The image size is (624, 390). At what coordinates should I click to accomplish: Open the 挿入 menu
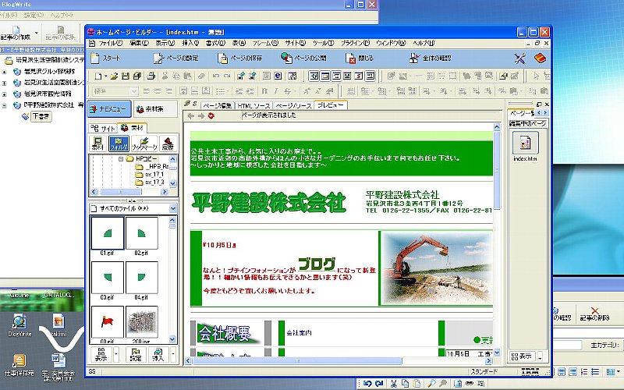click(x=190, y=43)
